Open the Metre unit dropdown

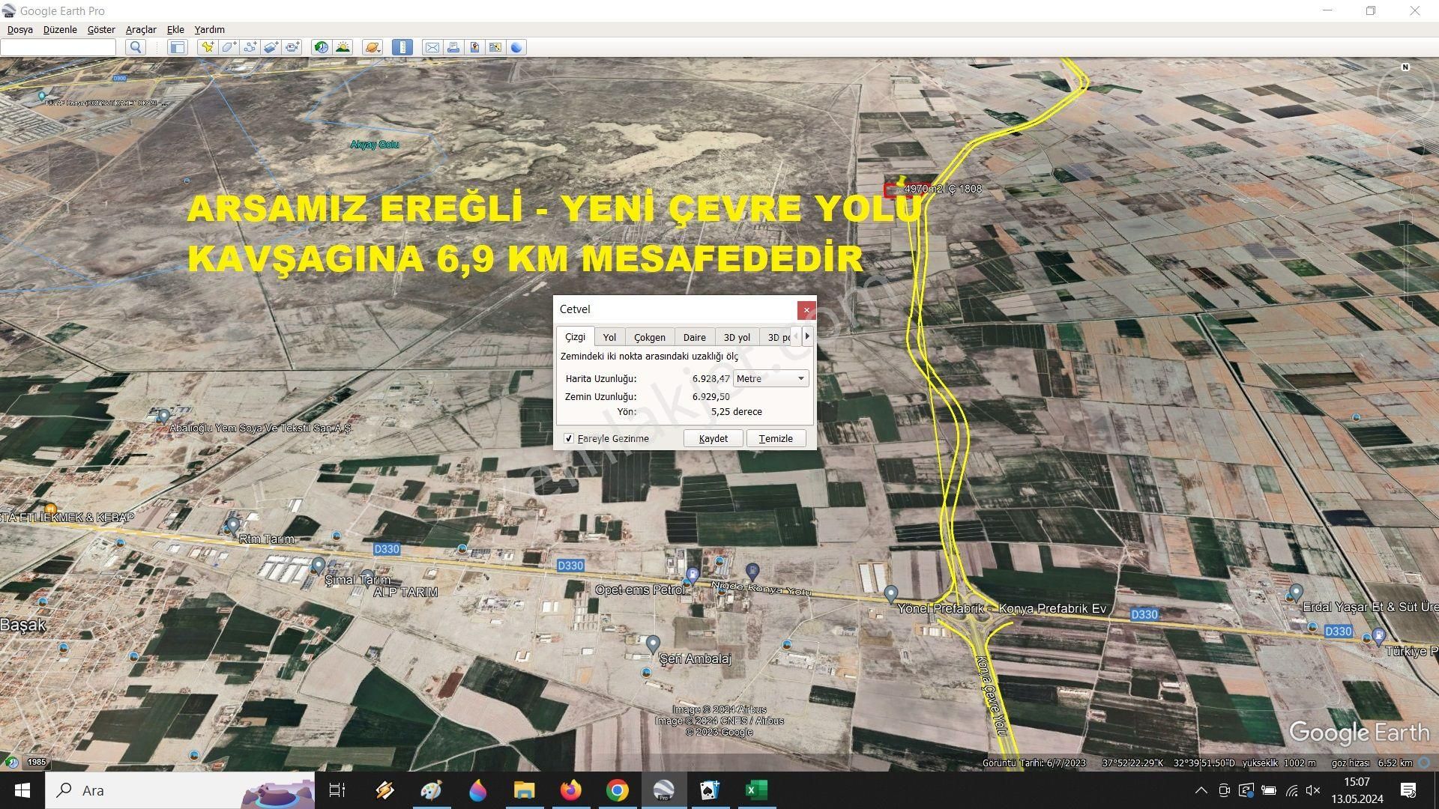pos(770,378)
